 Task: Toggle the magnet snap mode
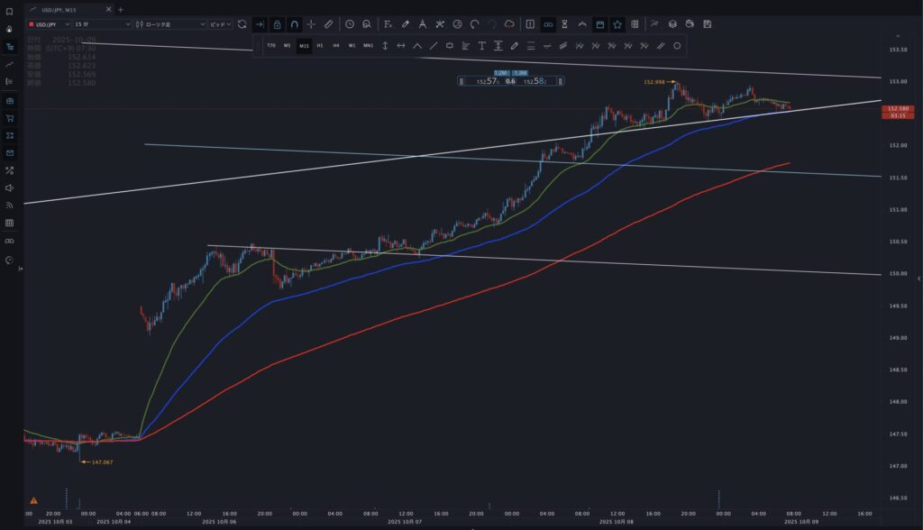[x=294, y=24]
